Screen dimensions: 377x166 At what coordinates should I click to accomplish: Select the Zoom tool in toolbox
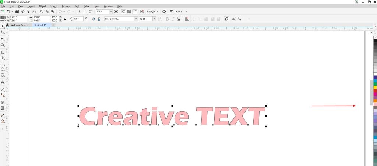3,45
